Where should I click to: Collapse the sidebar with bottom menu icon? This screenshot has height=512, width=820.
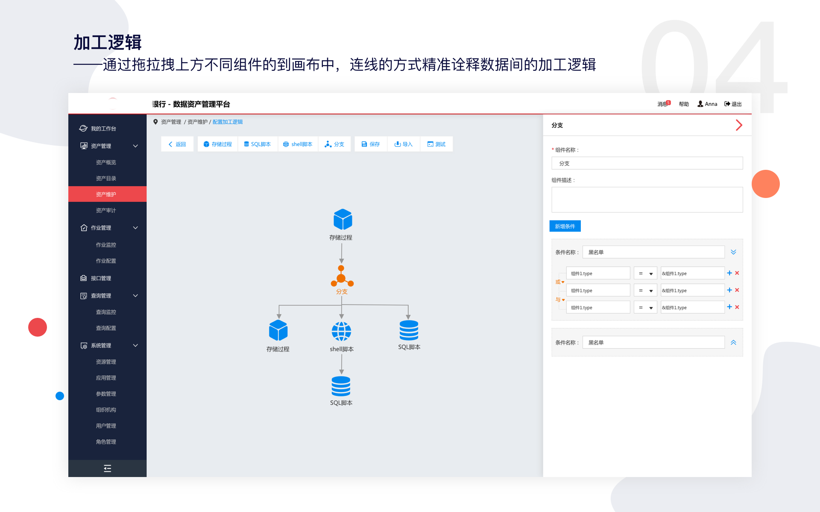[107, 468]
